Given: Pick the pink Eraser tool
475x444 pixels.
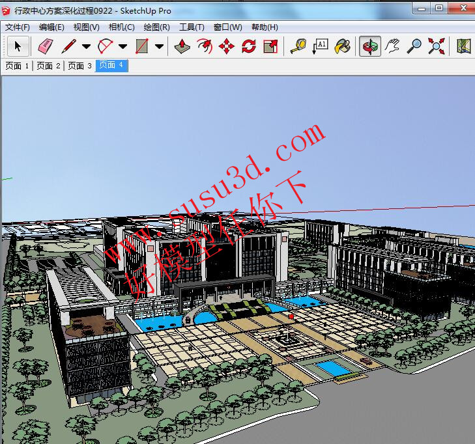Looking at the screenshot, I should coord(46,46).
